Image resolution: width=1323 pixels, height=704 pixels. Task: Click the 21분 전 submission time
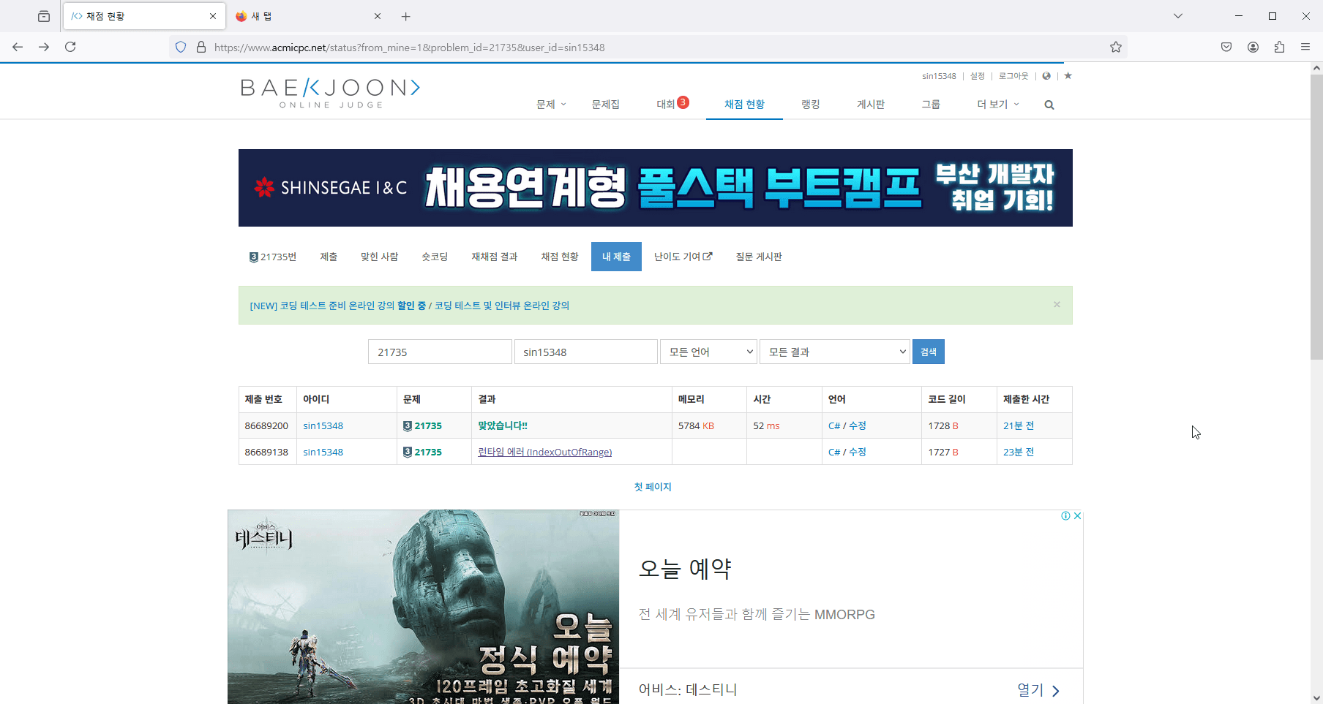pyautogui.click(x=1019, y=425)
